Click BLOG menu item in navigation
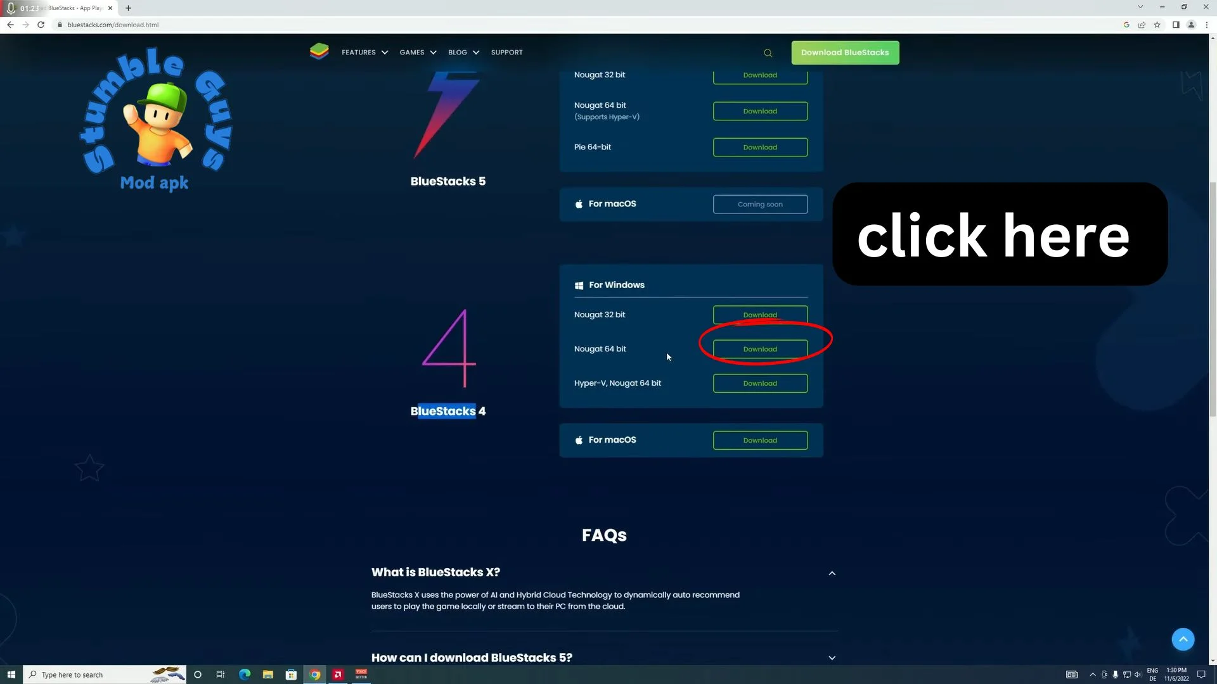This screenshot has width=1217, height=684. pos(457,52)
